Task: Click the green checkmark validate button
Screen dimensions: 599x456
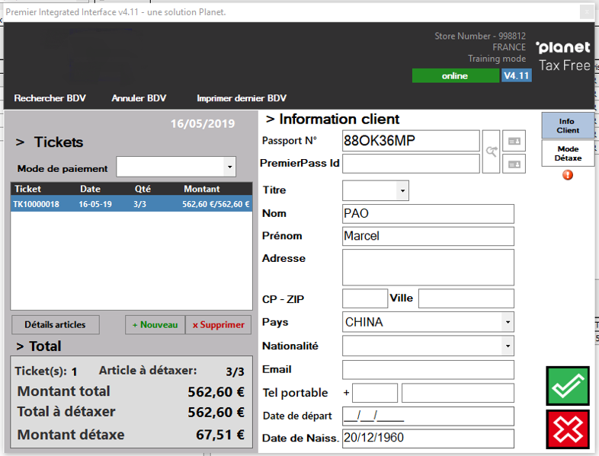Action: click(x=568, y=386)
